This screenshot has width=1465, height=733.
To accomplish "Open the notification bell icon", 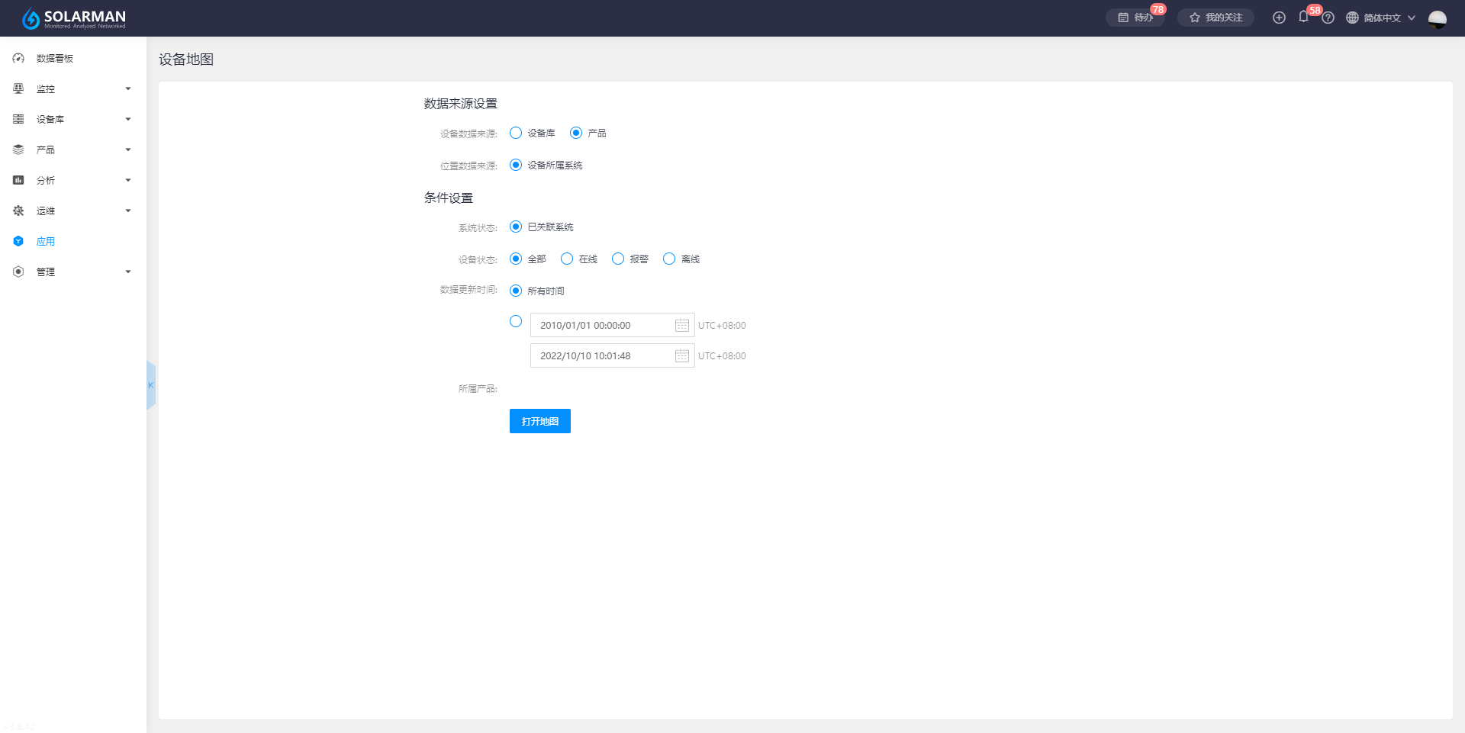I will (1303, 17).
